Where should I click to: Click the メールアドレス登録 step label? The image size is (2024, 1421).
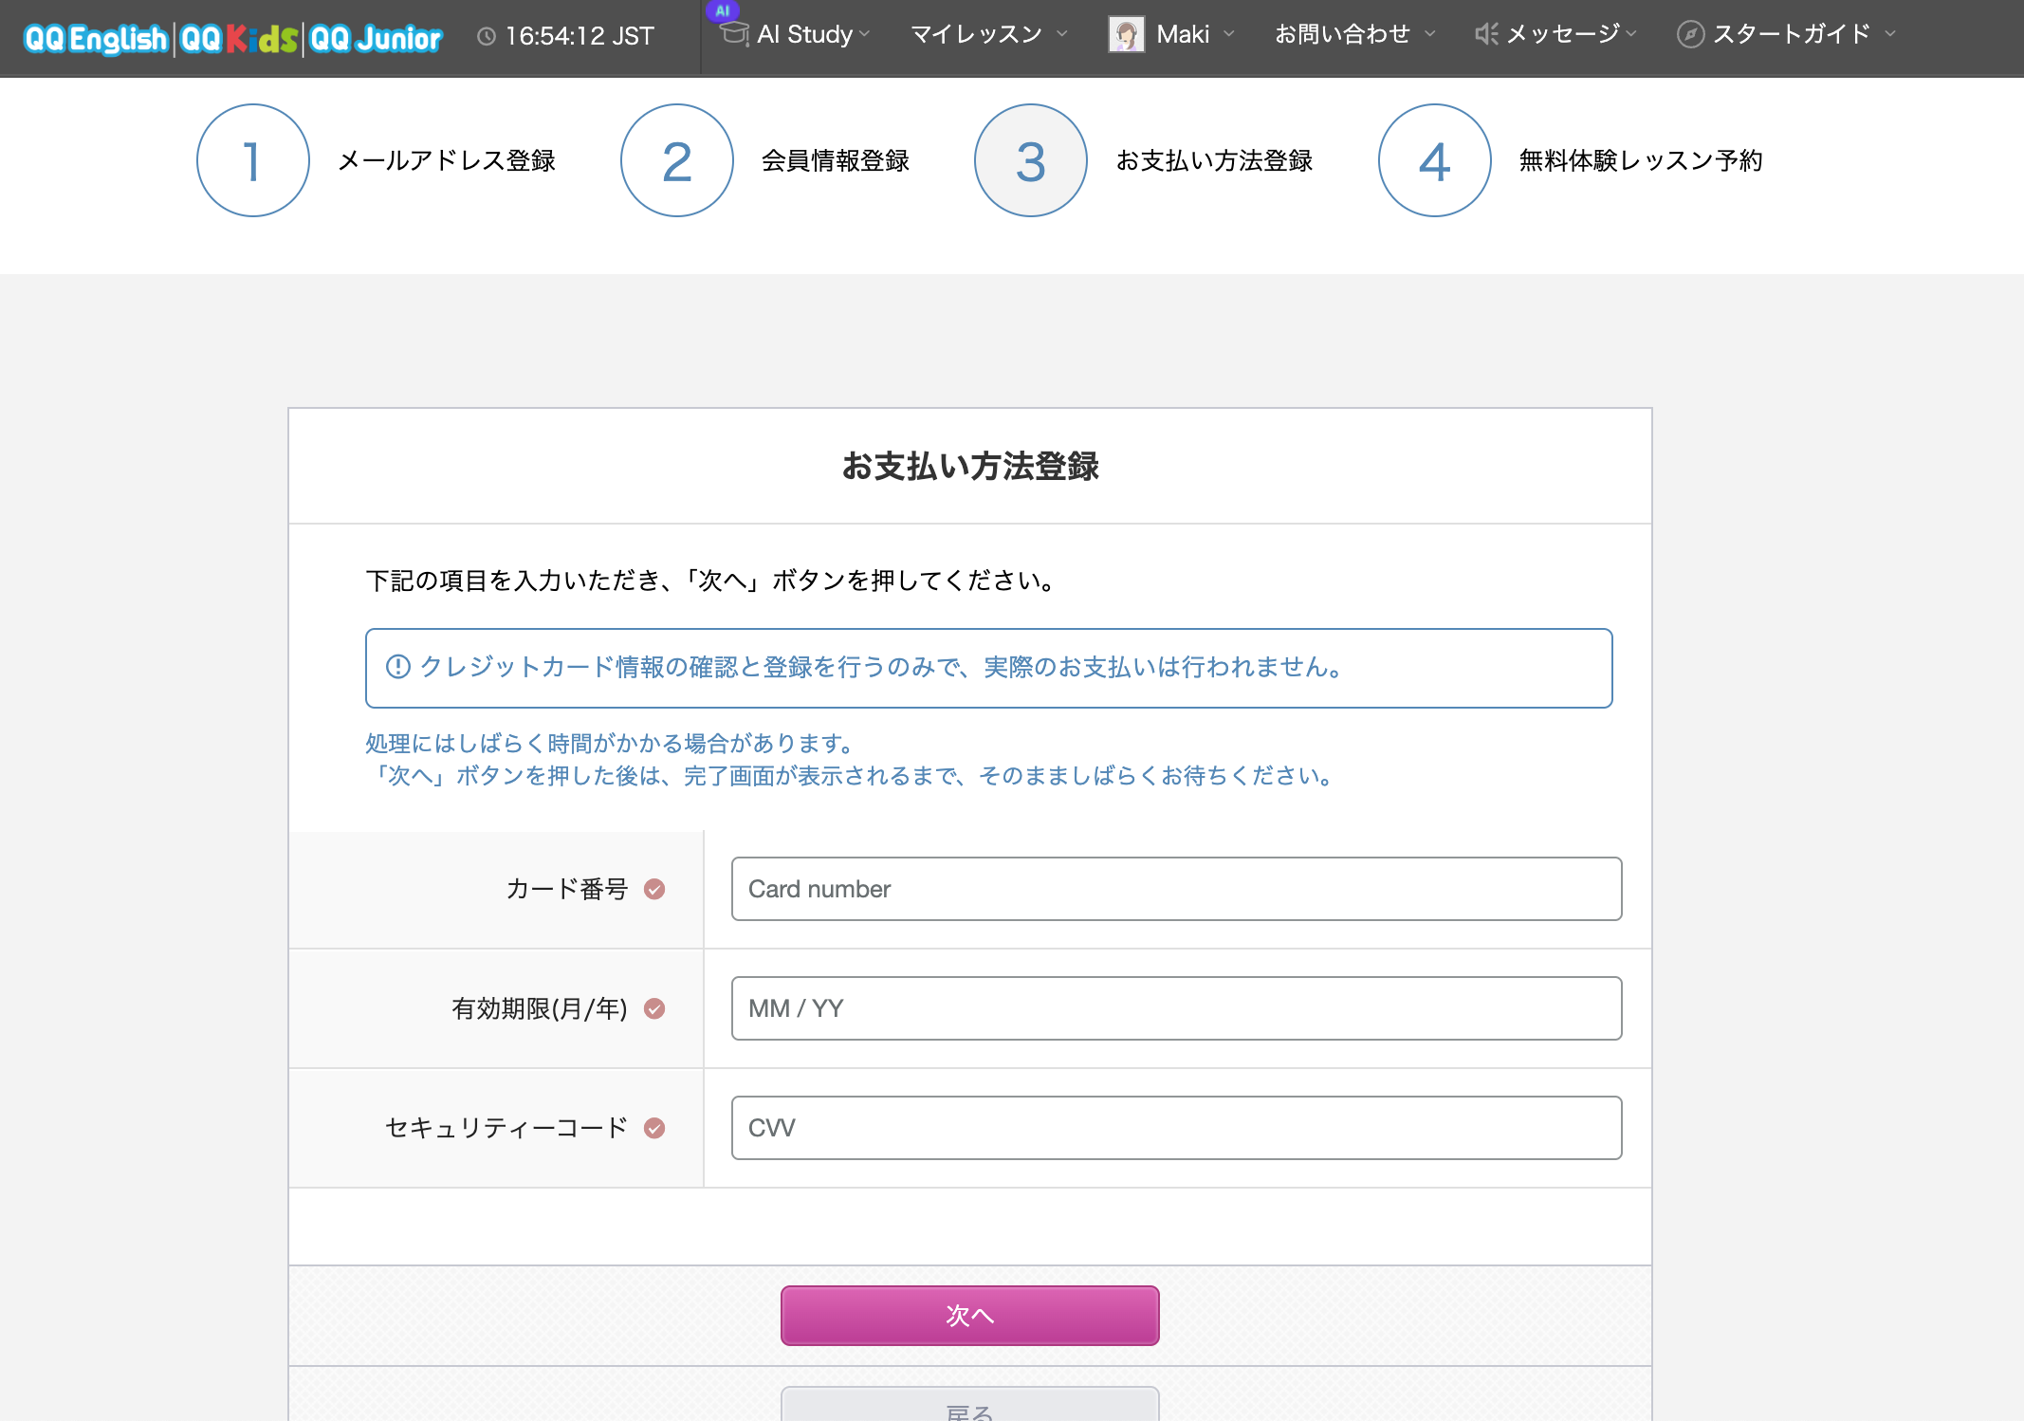click(447, 160)
